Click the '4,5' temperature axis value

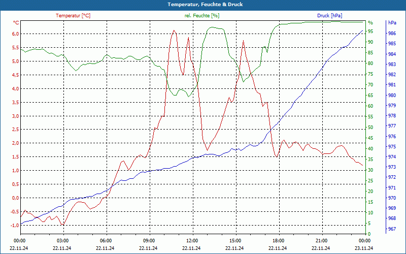pyautogui.click(x=16, y=75)
